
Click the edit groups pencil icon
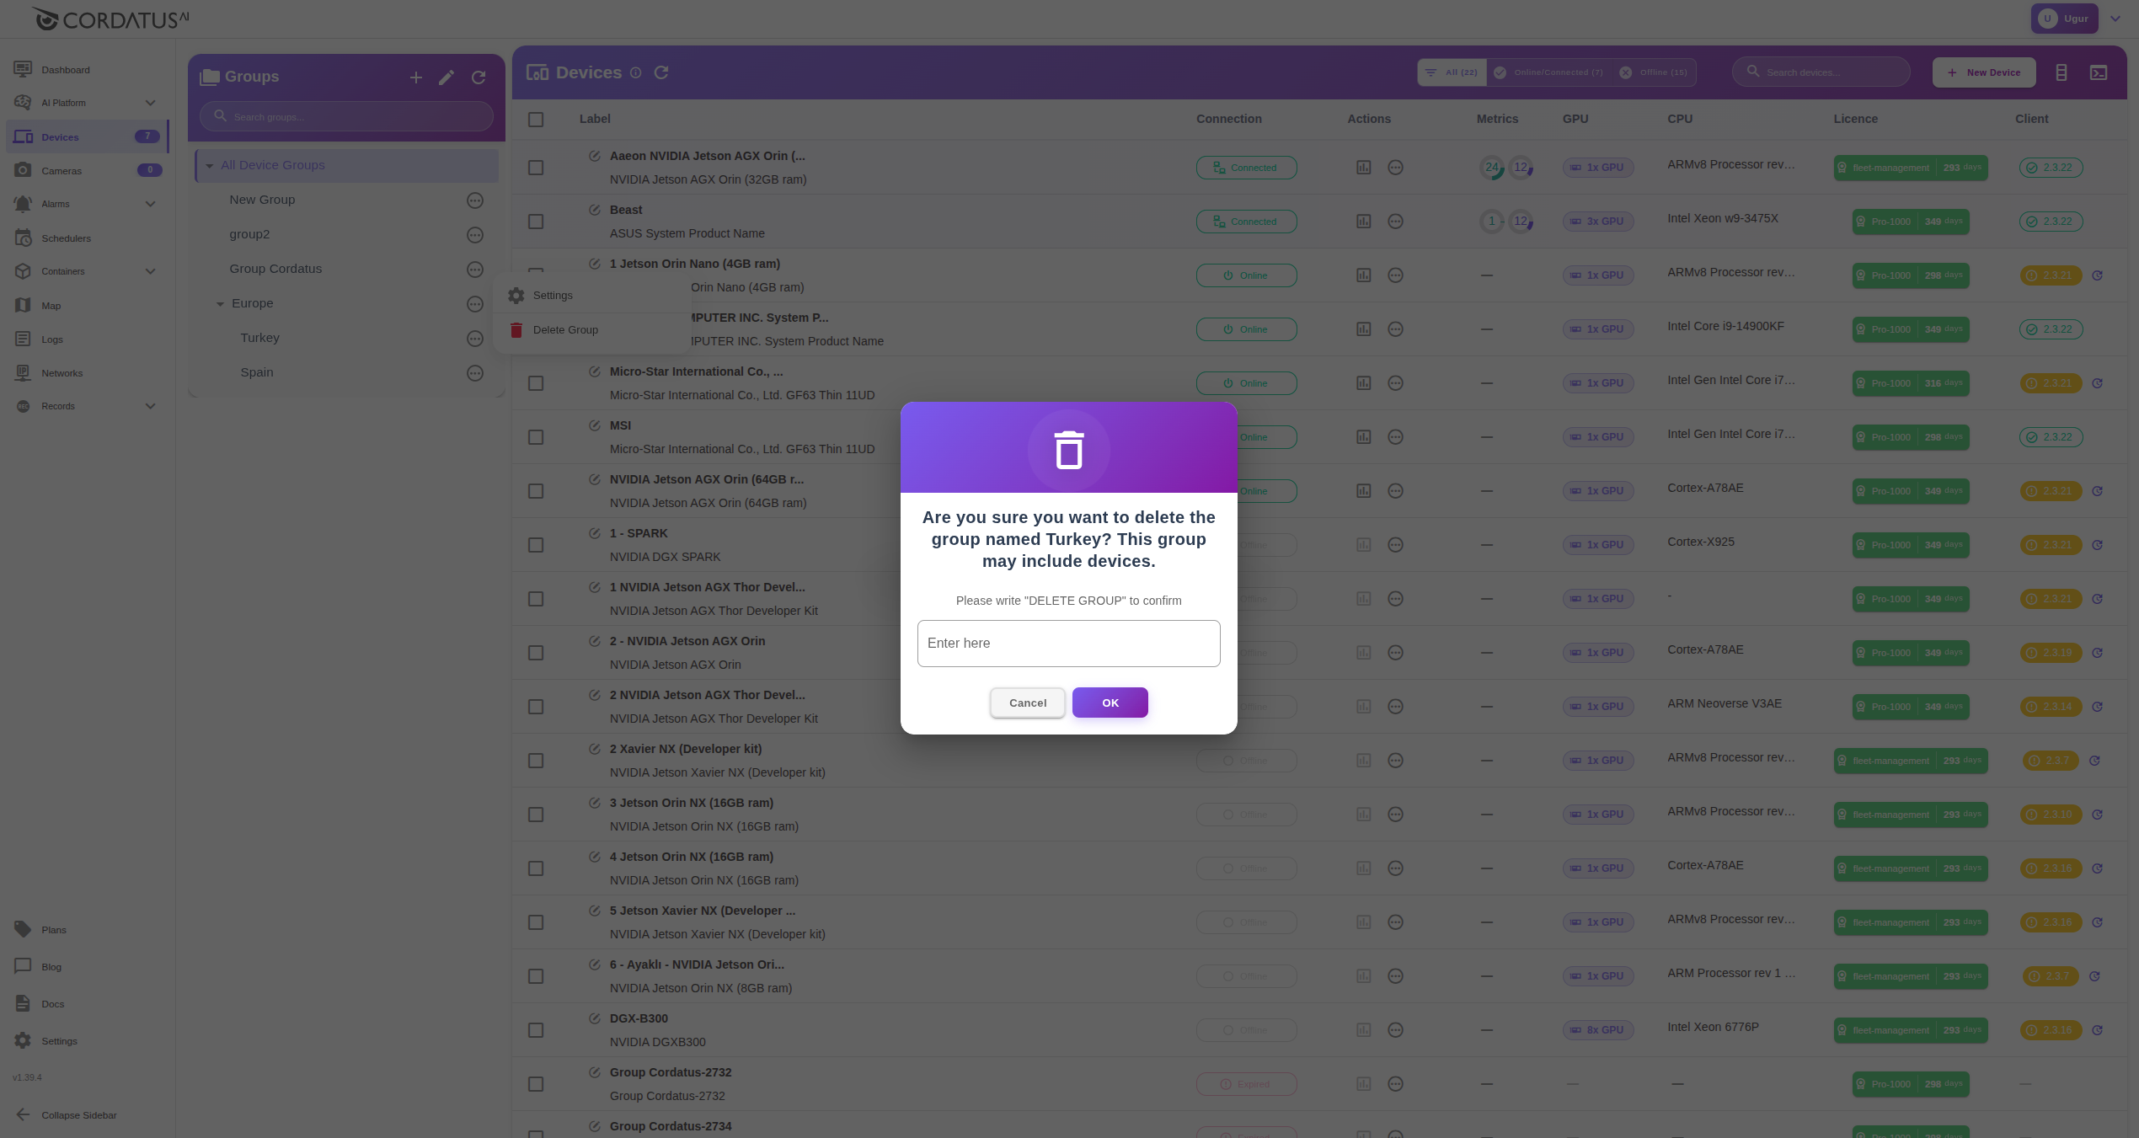447,77
